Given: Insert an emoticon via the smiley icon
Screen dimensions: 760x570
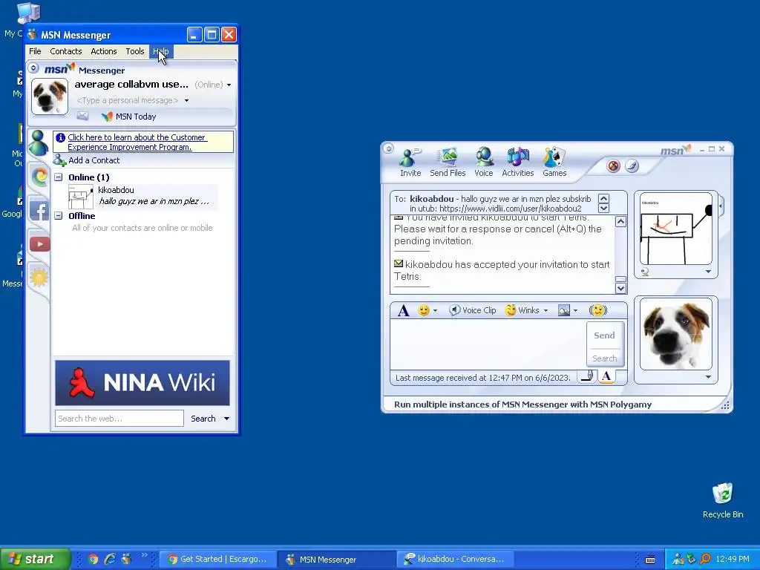Looking at the screenshot, I should (424, 310).
